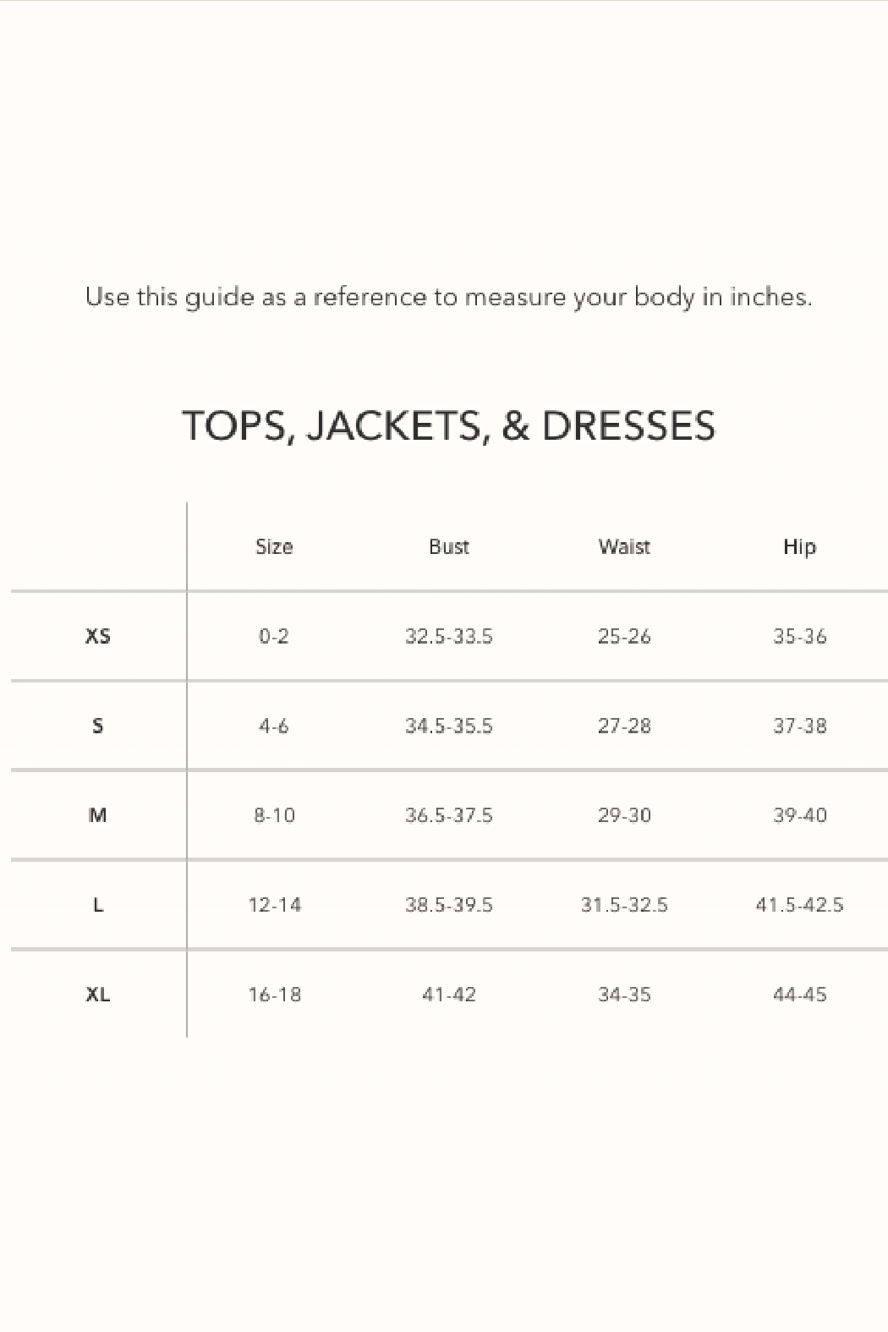The width and height of the screenshot is (888, 1332).
Task: Select the 29-30 waist measurement
Action: coord(624,815)
